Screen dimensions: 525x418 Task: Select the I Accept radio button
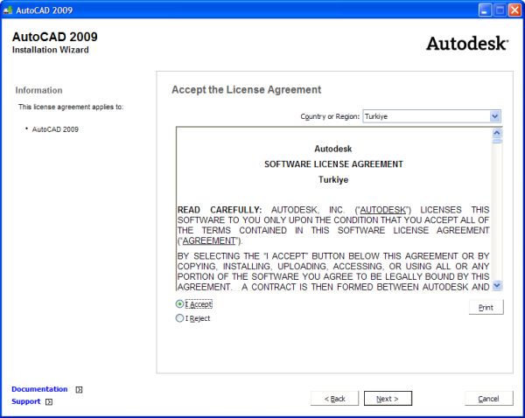179,303
